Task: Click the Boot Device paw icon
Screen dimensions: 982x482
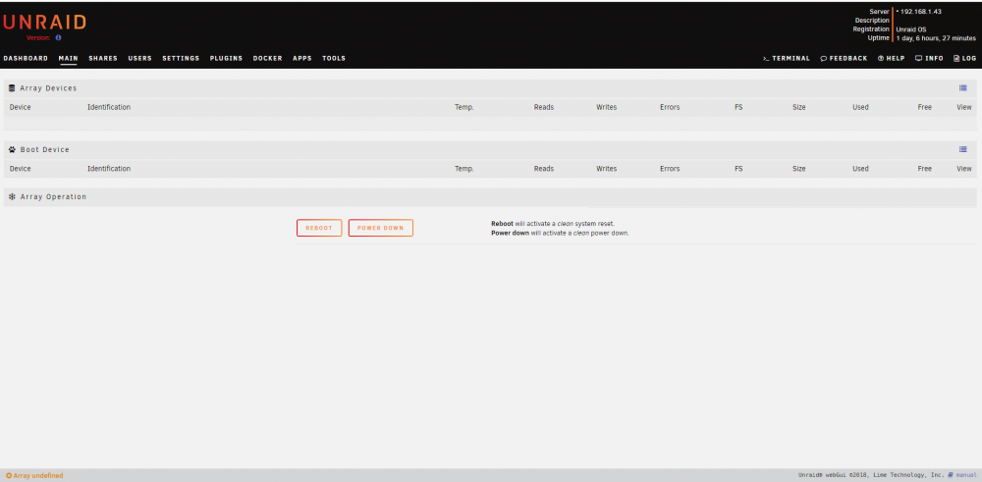Action: click(x=12, y=149)
